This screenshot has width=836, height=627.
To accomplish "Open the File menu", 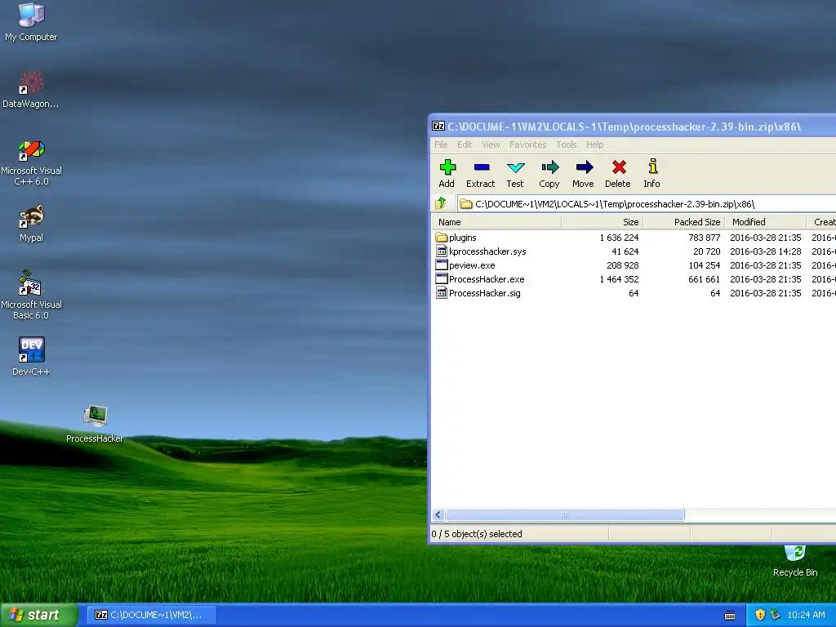I will coord(441,145).
